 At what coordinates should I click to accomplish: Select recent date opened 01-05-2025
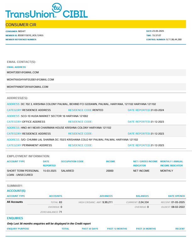(x=178, y=202)
